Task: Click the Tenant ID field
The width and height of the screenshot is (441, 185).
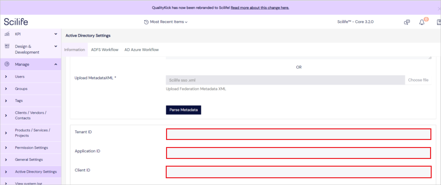Action: coord(298,134)
